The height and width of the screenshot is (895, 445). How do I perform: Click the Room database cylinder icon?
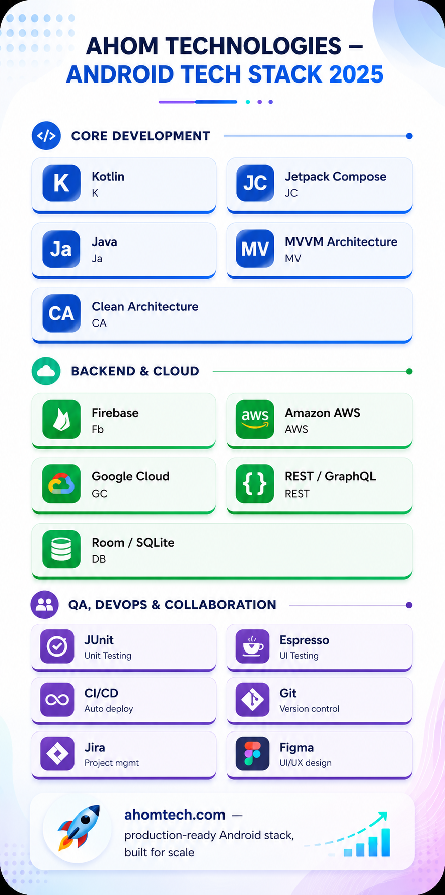[61, 549]
